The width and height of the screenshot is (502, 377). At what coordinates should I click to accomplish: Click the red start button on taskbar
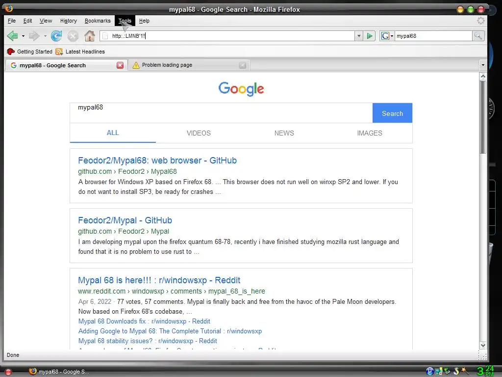click(8, 372)
